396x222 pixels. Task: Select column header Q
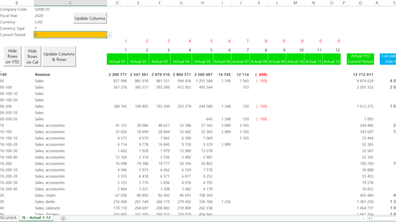coord(360,3)
